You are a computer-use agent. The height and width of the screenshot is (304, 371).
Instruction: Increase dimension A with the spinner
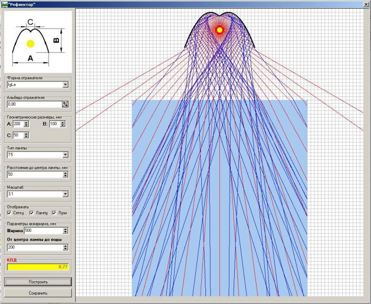point(26,122)
